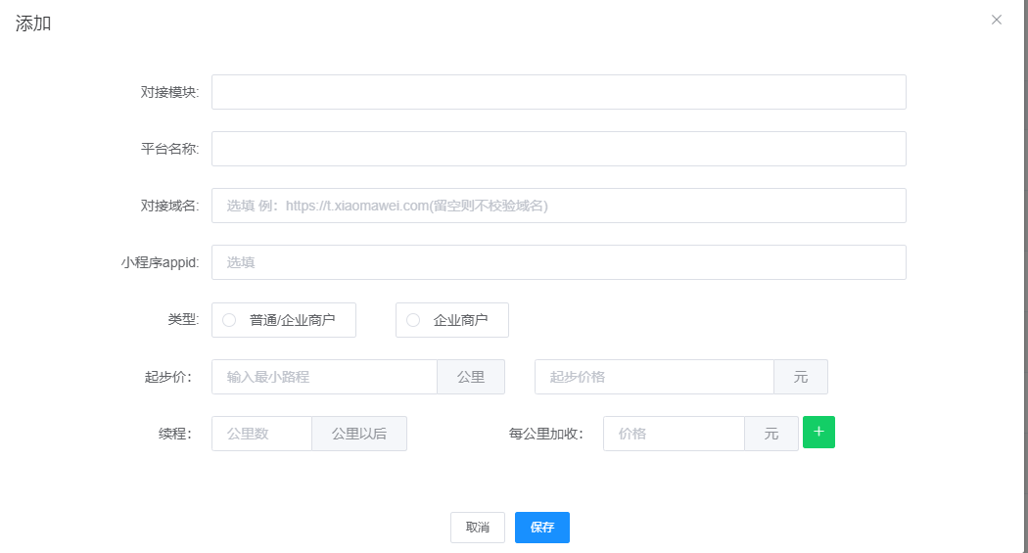The height and width of the screenshot is (553, 1028).
Task: Click the 元 unit beside 起步价格
Action: (801, 377)
